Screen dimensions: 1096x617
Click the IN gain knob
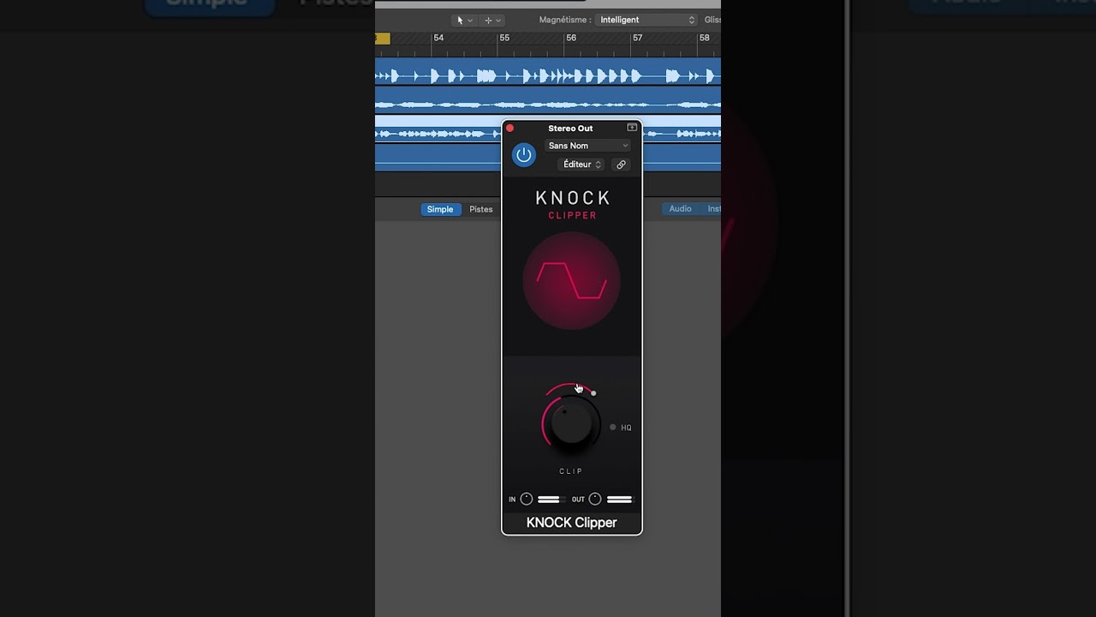click(x=527, y=500)
